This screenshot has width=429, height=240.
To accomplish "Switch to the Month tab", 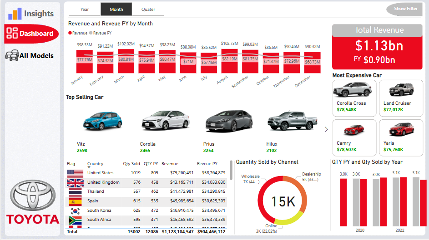I will [x=116, y=9].
